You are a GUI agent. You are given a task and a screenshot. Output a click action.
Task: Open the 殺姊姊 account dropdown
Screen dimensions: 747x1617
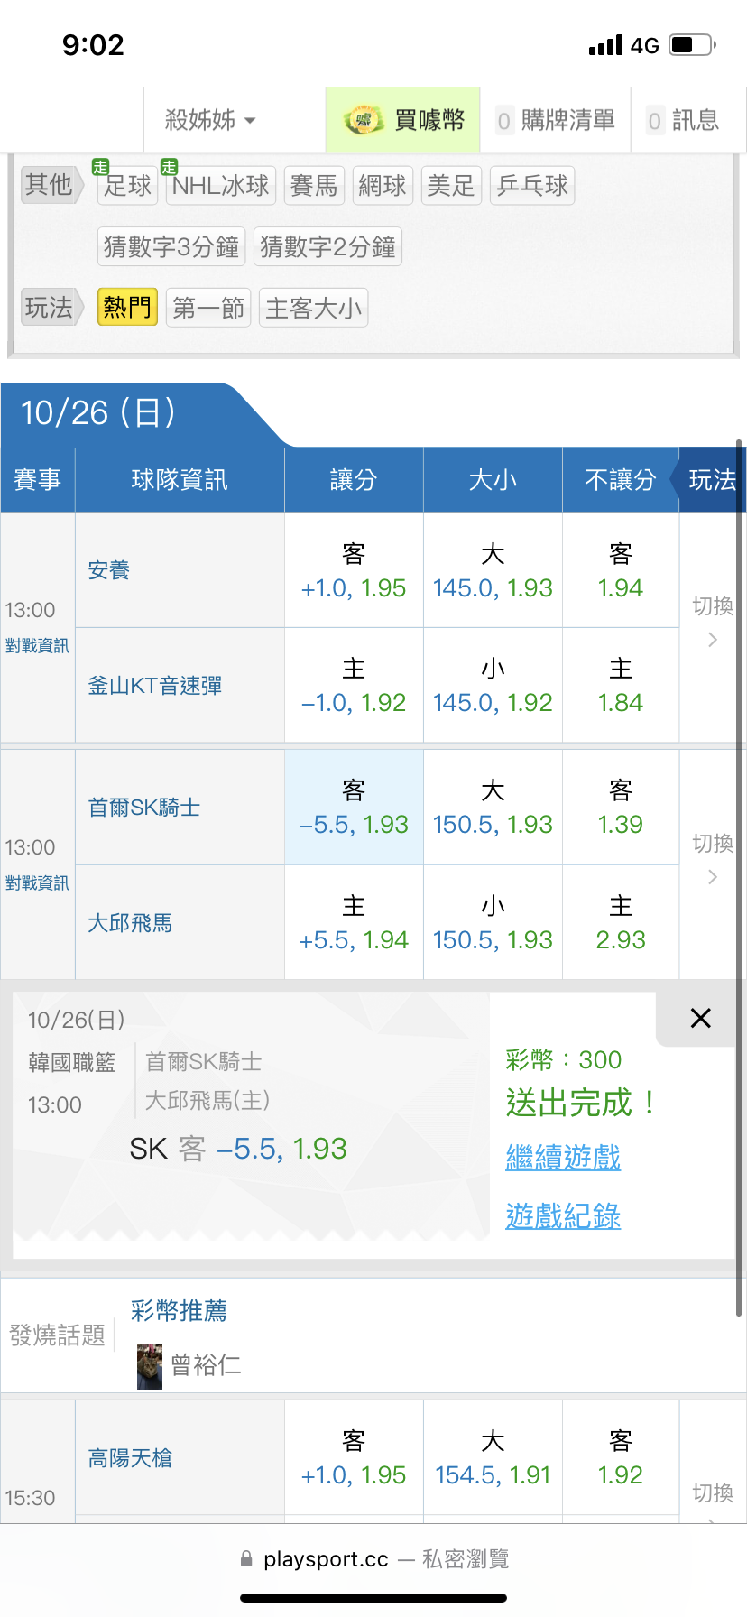pyautogui.click(x=210, y=120)
